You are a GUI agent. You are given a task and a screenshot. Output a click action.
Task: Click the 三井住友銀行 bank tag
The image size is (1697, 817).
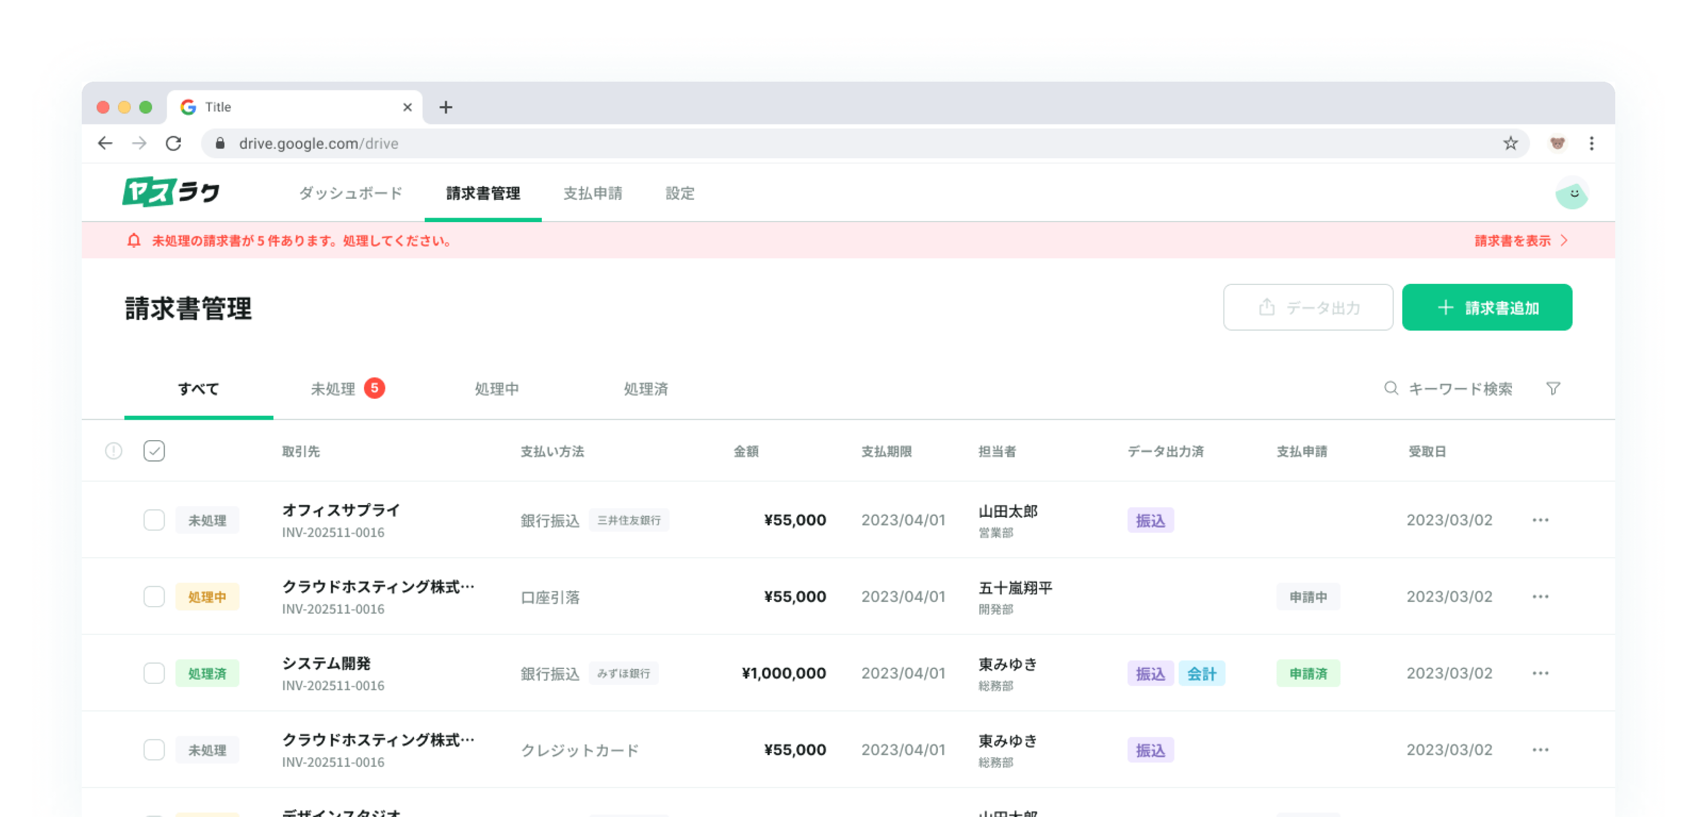click(629, 520)
